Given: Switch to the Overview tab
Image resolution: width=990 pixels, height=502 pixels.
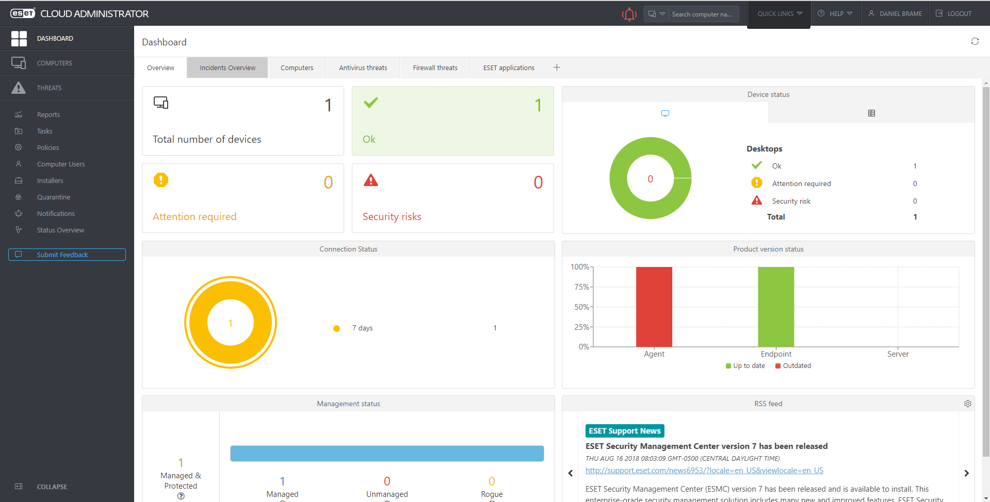Looking at the screenshot, I should [x=160, y=68].
